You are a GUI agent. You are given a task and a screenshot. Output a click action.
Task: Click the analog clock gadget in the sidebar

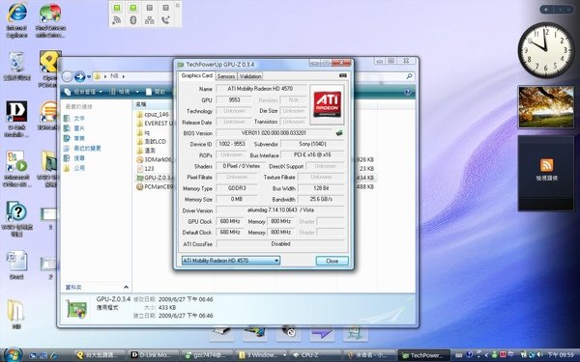coord(546,50)
